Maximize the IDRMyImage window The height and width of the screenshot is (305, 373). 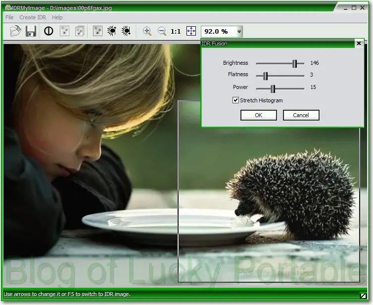tap(354, 8)
